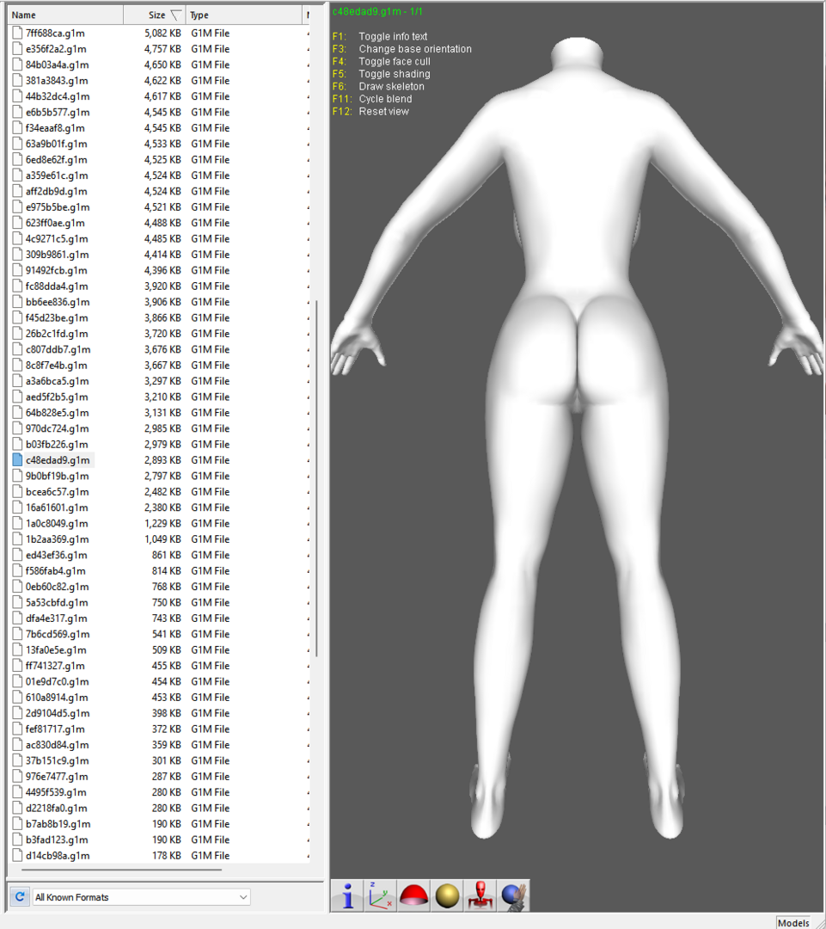The image size is (826, 929).
Task: Click the file icon beside fc88dda4.g1m
Action: tap(17, 286)
